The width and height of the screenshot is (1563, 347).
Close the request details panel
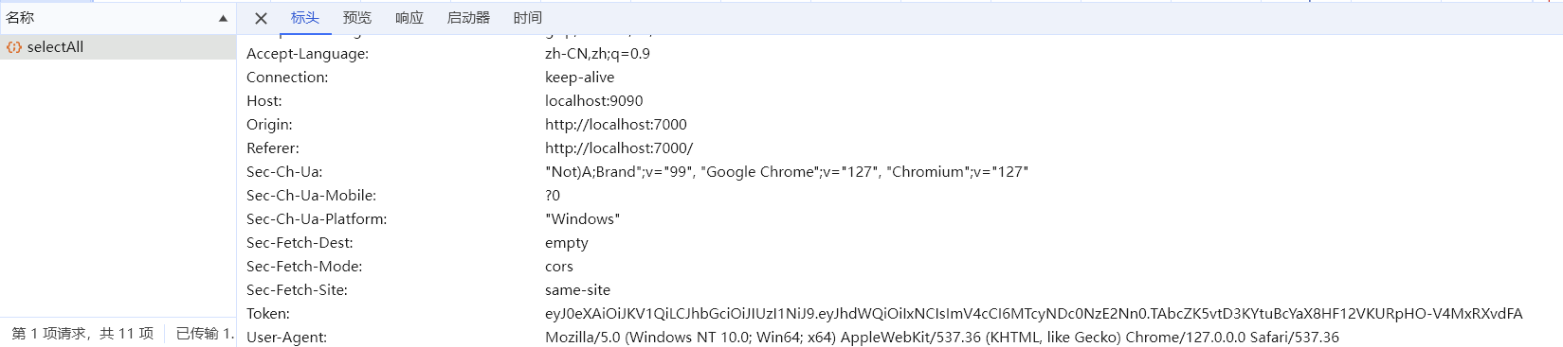[x=262, y=18]
